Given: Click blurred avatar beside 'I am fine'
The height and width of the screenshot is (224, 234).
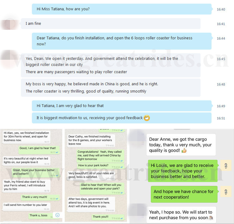Looking at the screenshot, I should coord(10,24).
